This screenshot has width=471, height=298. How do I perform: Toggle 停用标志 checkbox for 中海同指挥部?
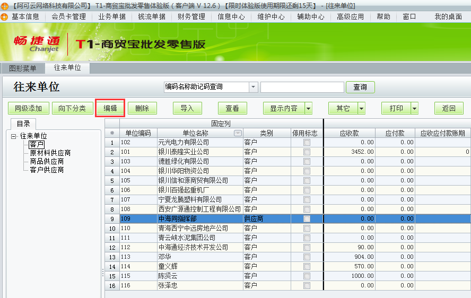pos(307,219)
